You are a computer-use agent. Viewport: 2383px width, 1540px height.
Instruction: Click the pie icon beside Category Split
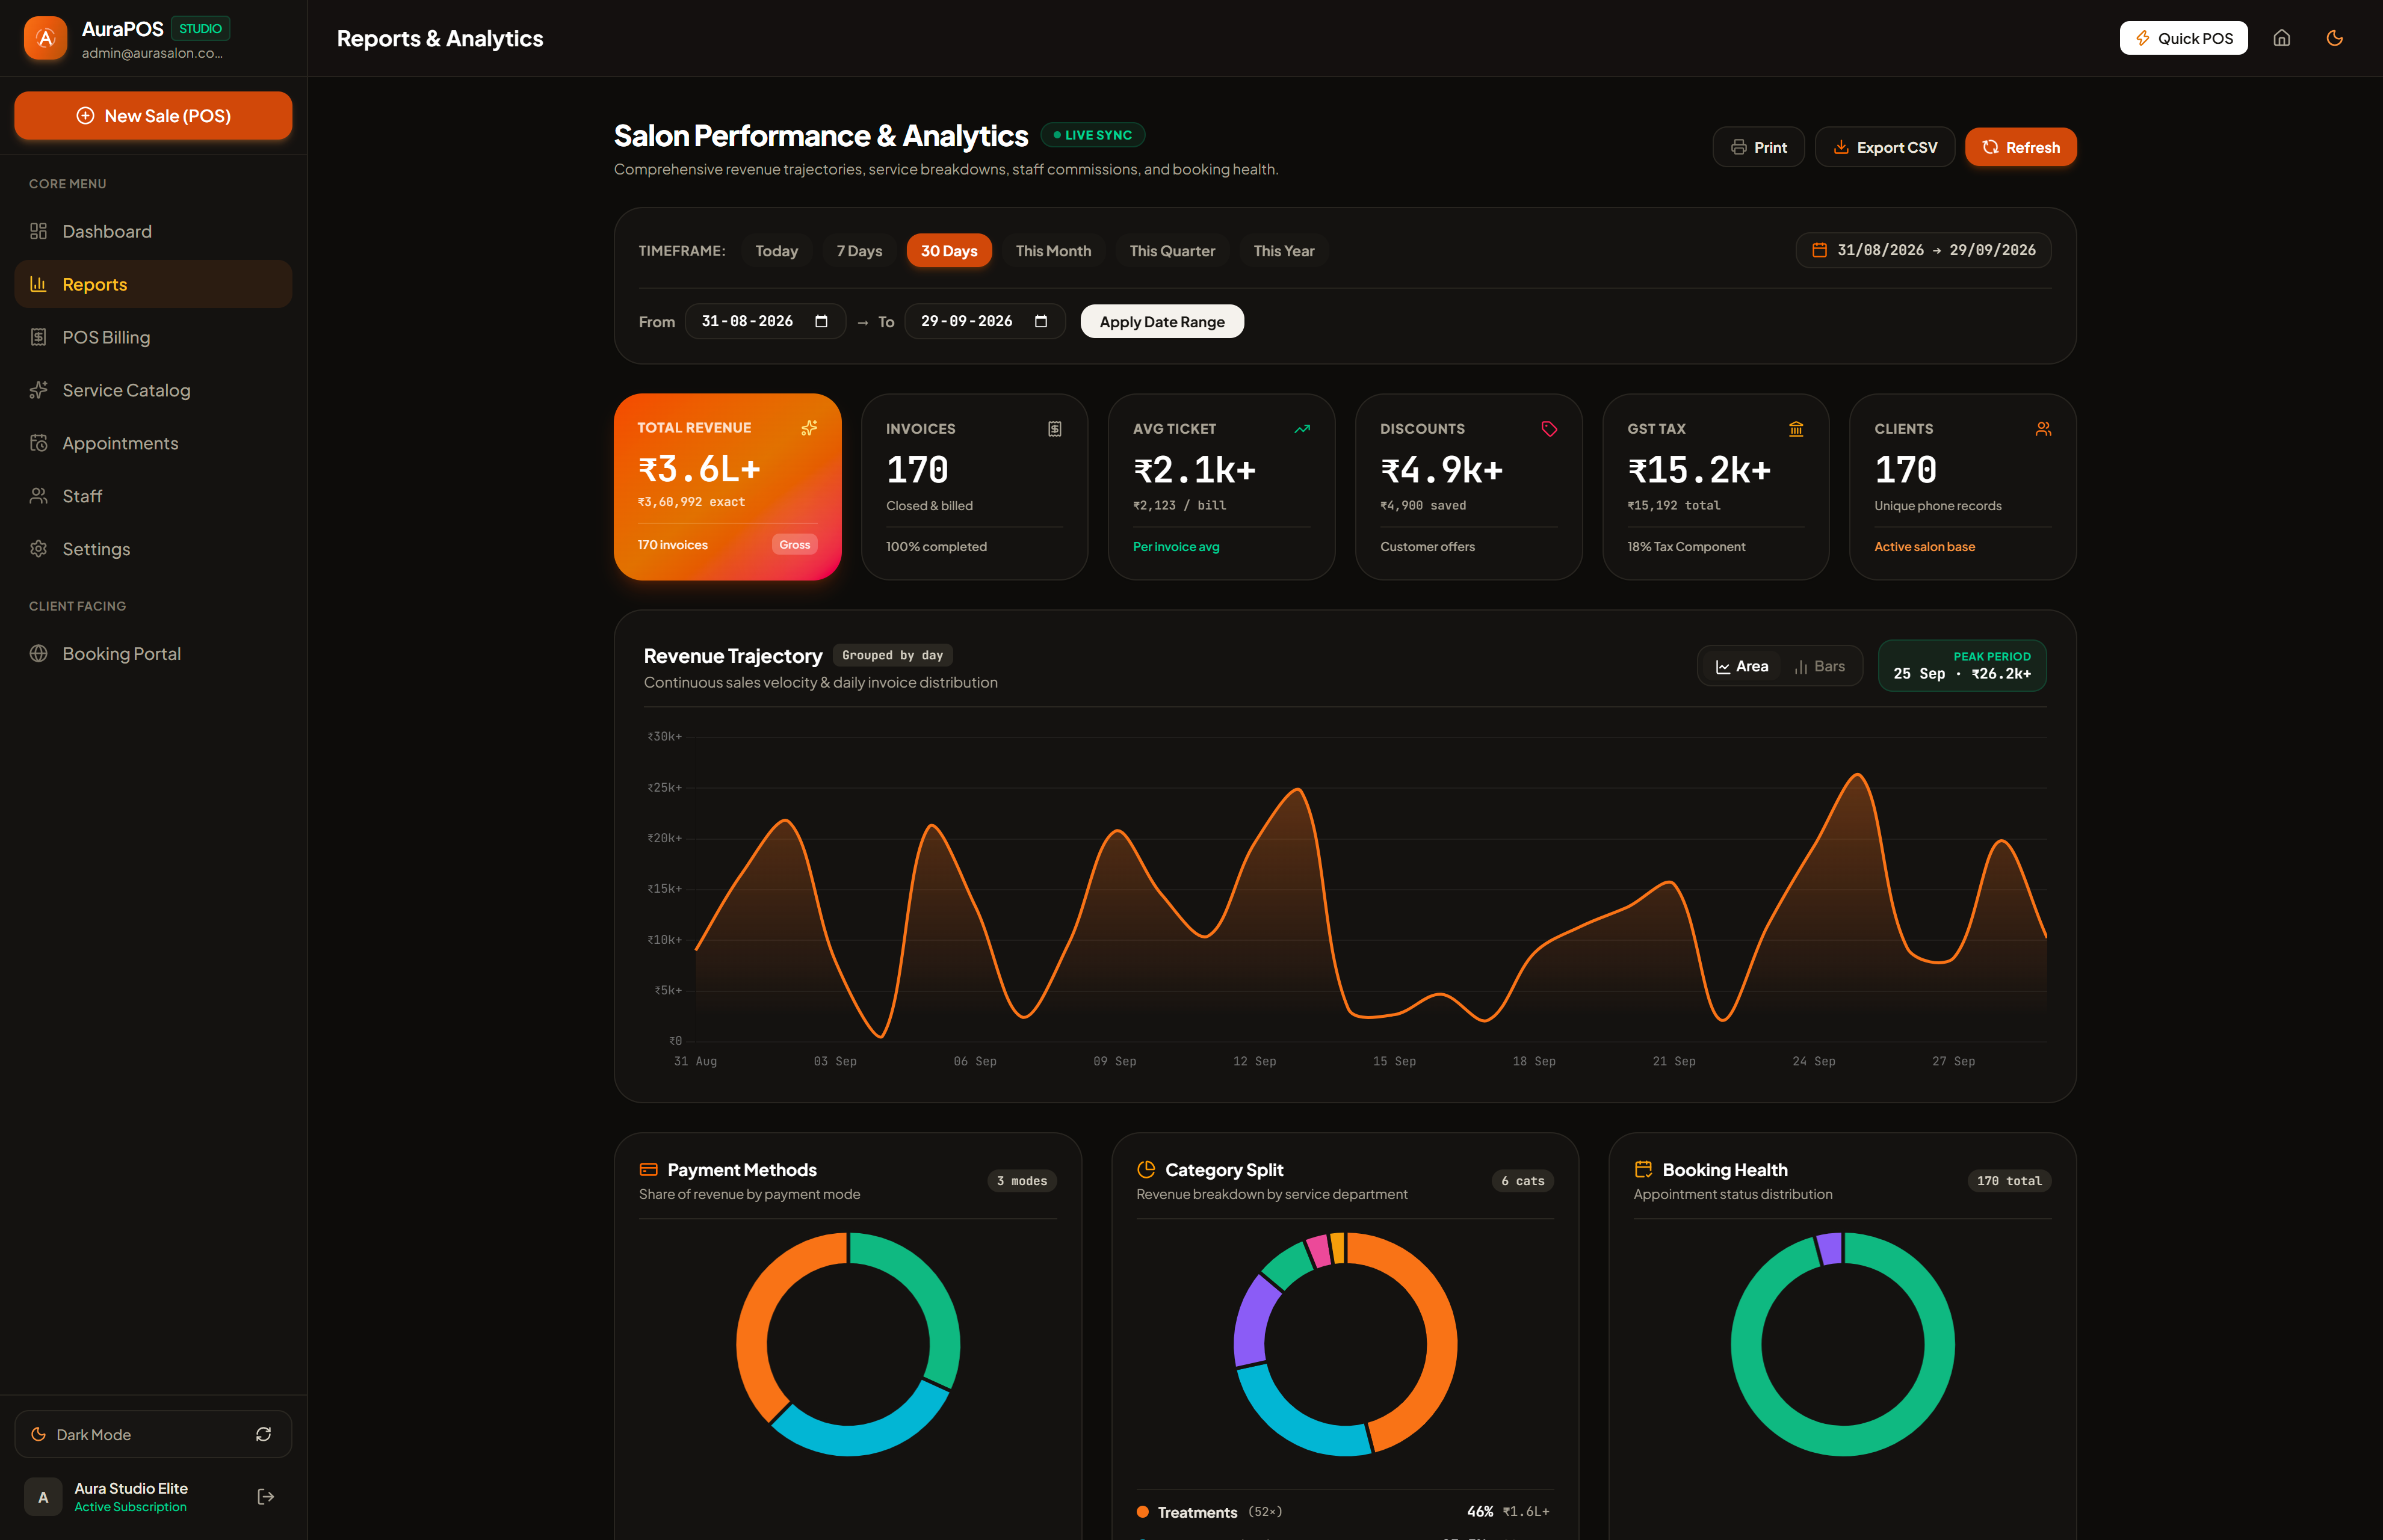[x=1146, y=1169]
